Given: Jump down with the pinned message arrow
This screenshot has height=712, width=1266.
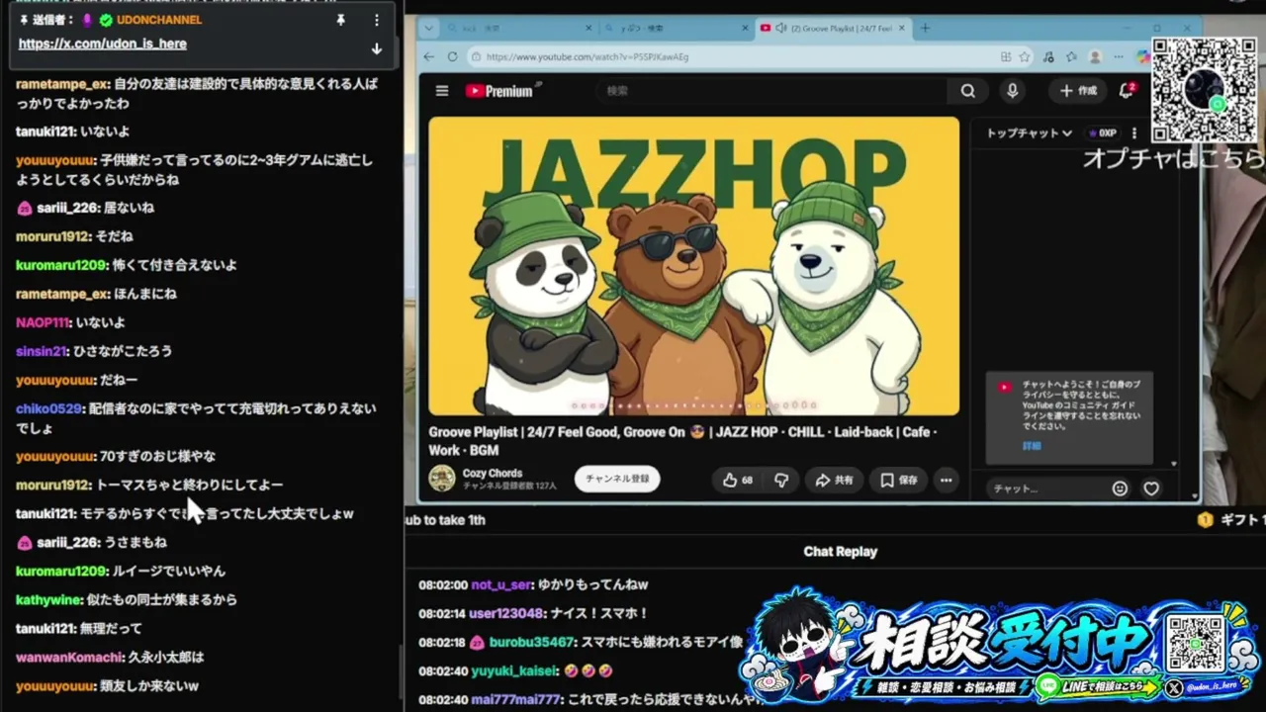Looking at the screenshot, I should [376, 48].
